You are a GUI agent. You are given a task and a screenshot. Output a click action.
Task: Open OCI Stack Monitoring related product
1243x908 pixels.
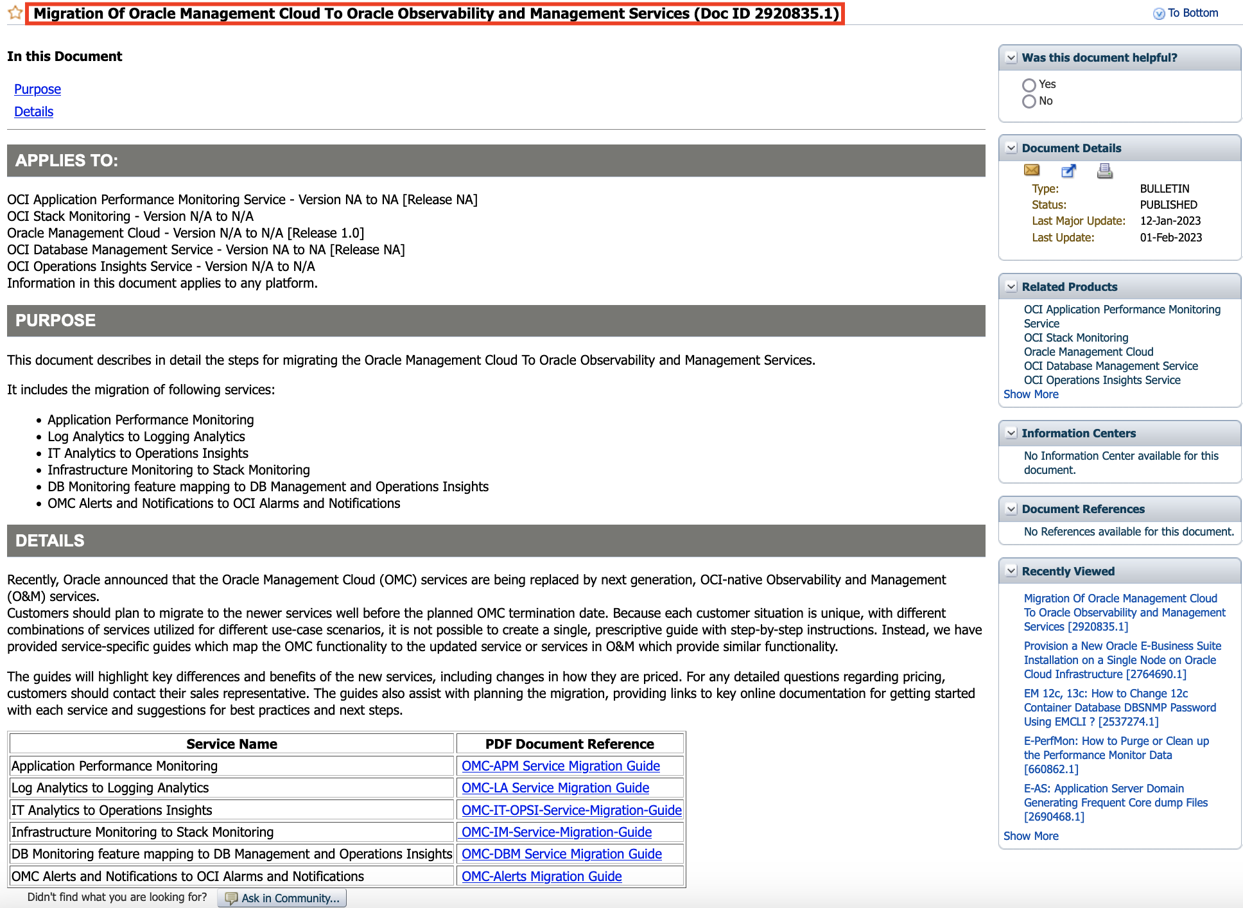(1075, 338)
